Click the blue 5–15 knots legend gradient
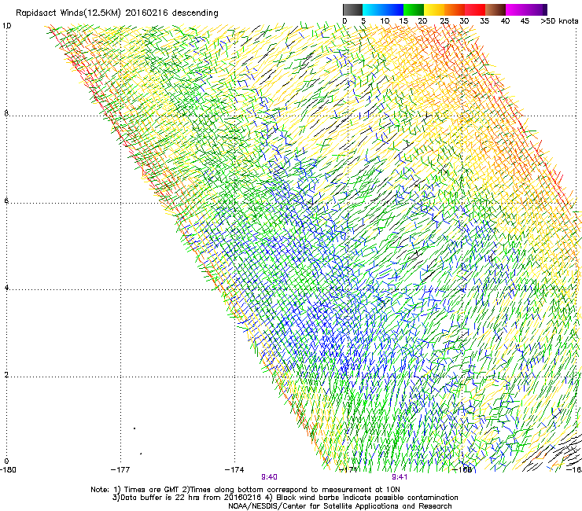Viewport: 582px width, 511px height. (383, 9)
